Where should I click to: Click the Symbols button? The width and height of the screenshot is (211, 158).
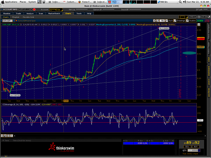click(x=192, y=17)
